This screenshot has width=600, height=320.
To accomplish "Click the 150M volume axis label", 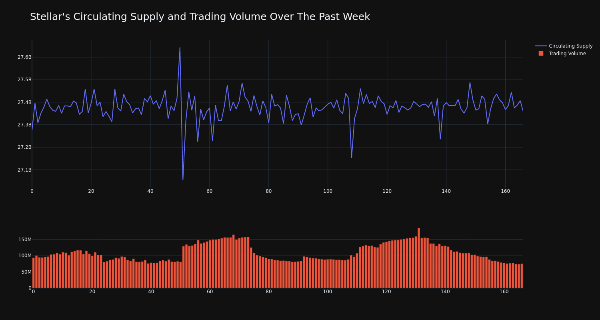I will (x=24, y=240).
